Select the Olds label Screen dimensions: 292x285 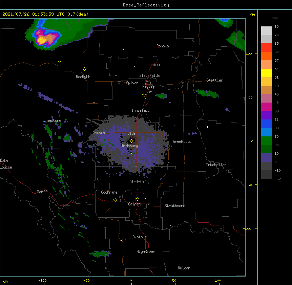click(131, 133)
